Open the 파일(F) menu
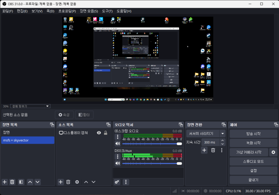This screenshot has height=195, width=279. coord(8,11)
